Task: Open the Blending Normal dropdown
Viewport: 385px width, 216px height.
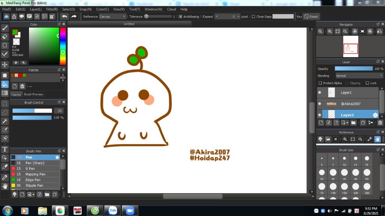Action: (x=359, y=76)
